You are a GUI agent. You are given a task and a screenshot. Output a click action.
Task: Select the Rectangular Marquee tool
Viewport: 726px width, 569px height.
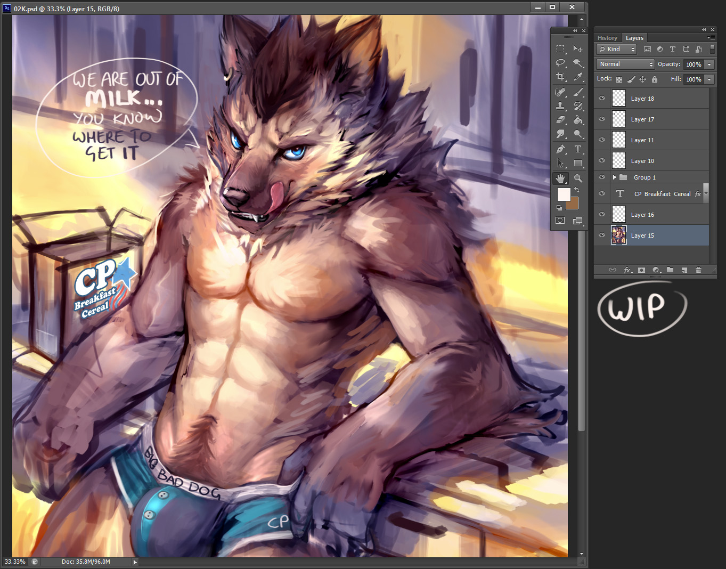point(560,49)
